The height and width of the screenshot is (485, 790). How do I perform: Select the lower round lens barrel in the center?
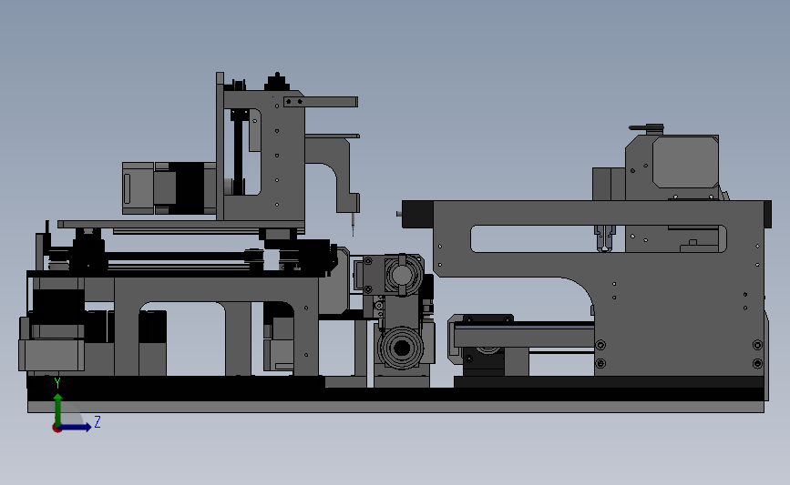pyautogui.click(x=402, y=348)
